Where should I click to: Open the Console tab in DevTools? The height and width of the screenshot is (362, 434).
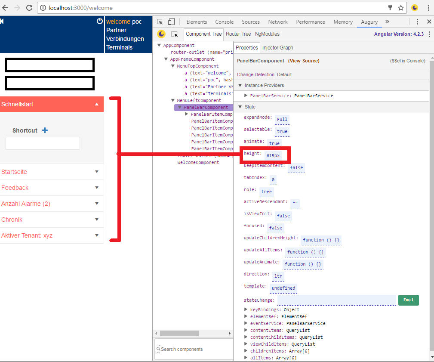tap(224, 22)
